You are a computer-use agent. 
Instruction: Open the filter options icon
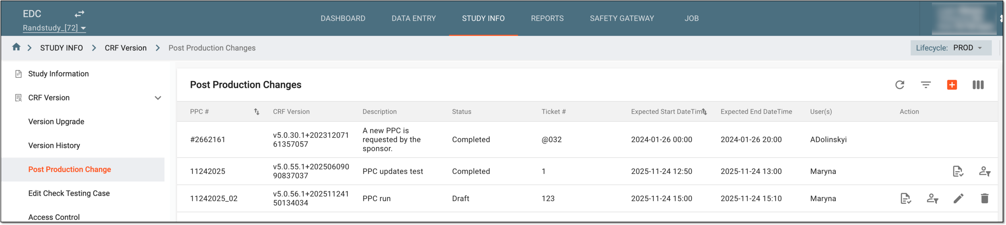(x=926, y=85)
